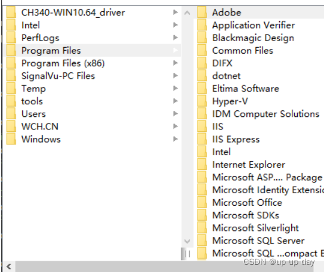This screenshot has width=324, height=272.
Task: Expand the Temp folder arrow
Action: click(x=175, y=88)
